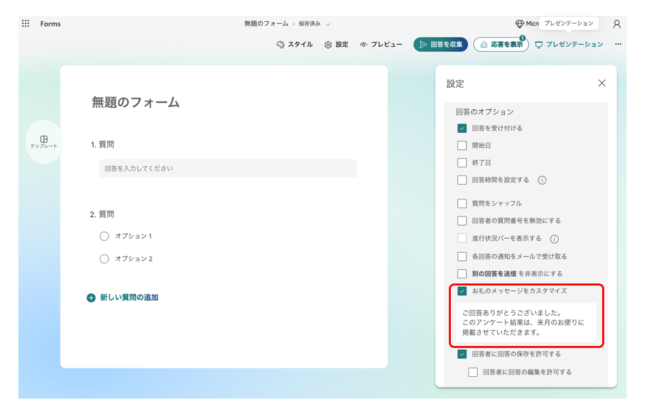Click the 回答を収集 button
The height and width of the screenshot is (419, 645).
[440, 45]
